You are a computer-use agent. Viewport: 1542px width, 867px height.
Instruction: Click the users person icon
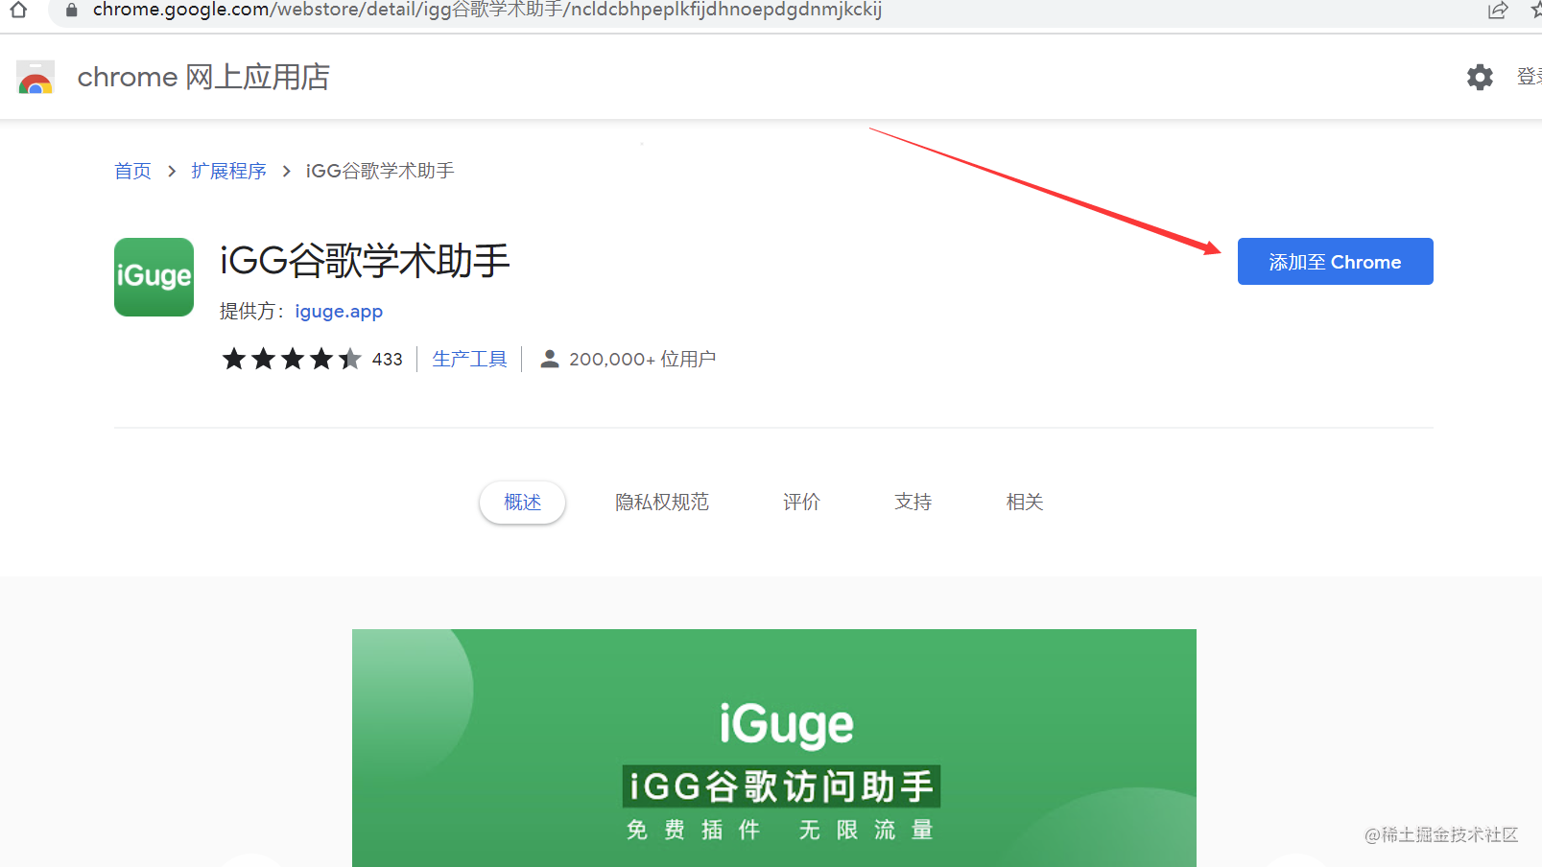[550, 359]
